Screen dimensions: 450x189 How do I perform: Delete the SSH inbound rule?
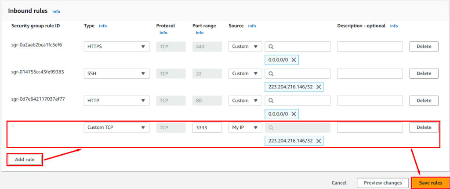[x=424, y=73]
